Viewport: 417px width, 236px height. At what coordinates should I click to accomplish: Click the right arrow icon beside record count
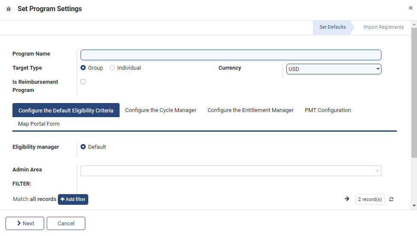(x=347, y=199)
